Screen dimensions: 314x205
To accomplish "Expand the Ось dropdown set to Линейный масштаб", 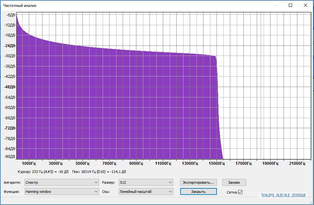I will (146, 192).
